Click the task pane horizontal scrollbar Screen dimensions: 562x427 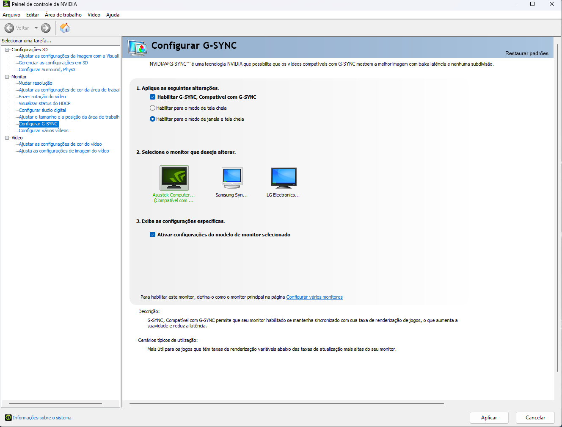coord(55,404)
